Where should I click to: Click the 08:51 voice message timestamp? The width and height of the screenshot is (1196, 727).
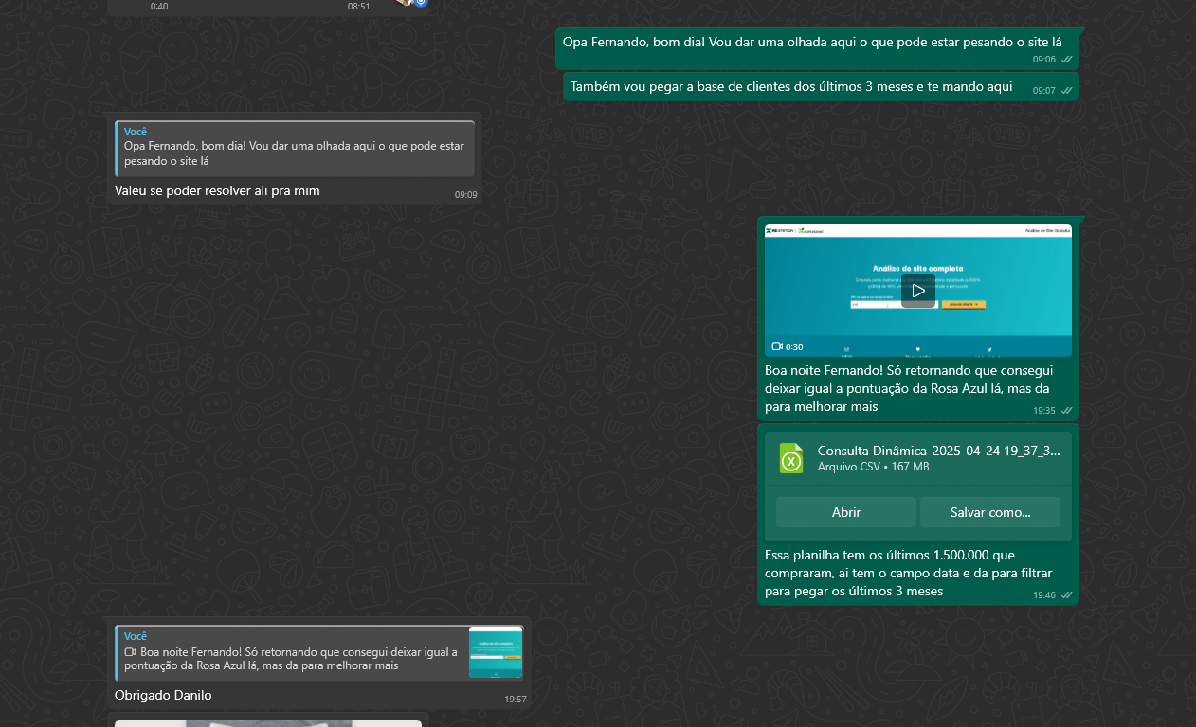click(x=358, y=6)
